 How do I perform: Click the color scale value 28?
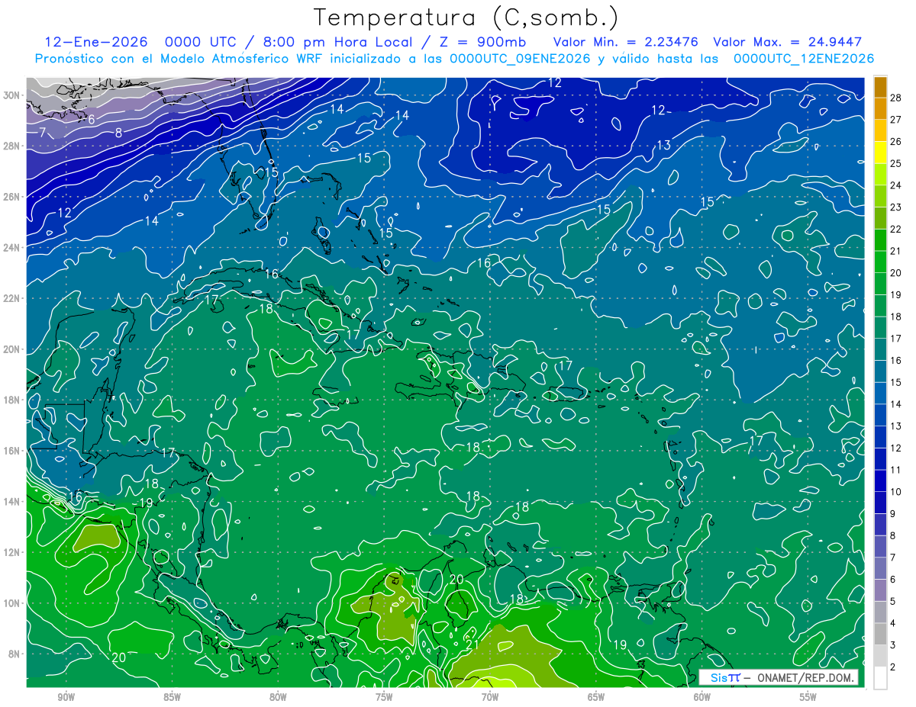click(x=895, y=98)
